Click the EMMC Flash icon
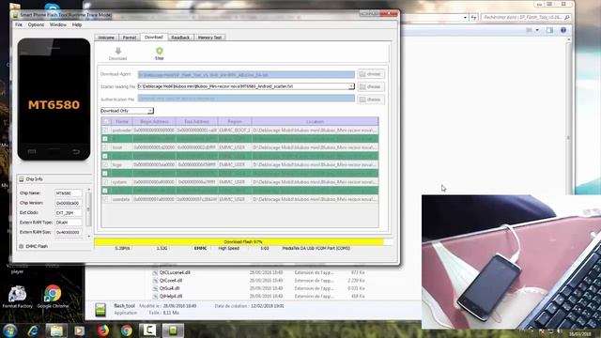The image size is (601, 338). click(22, 246)
